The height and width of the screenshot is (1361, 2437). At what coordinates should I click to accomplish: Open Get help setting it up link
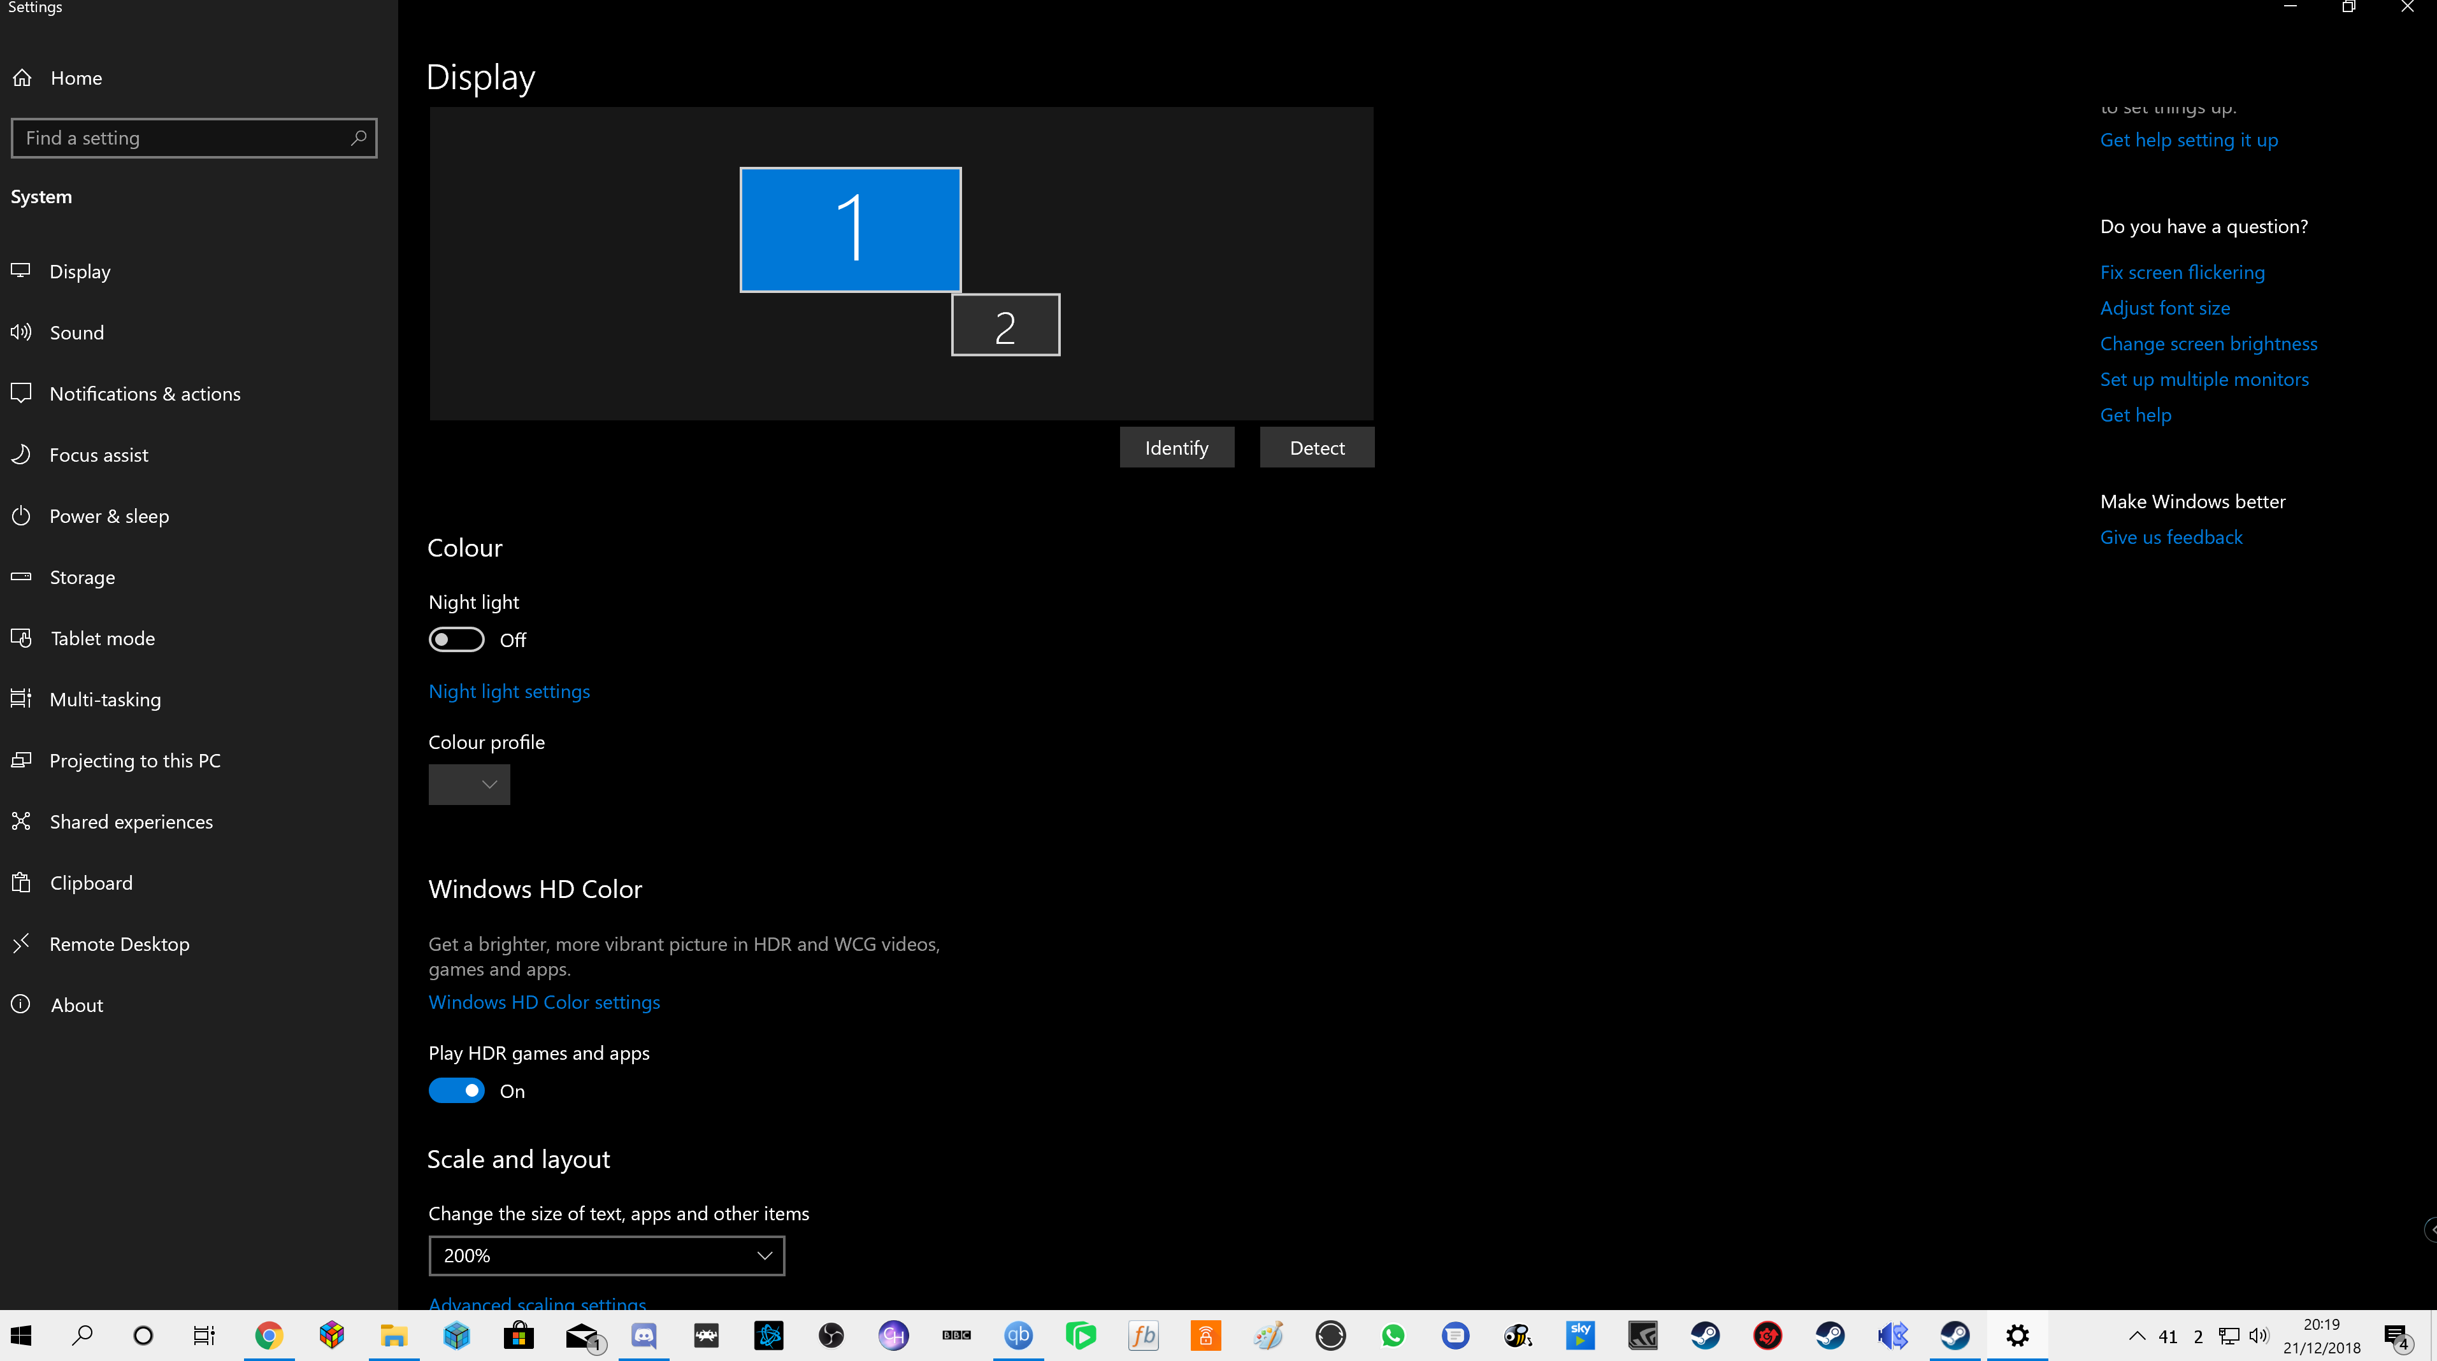click(x=2189, y=140)
